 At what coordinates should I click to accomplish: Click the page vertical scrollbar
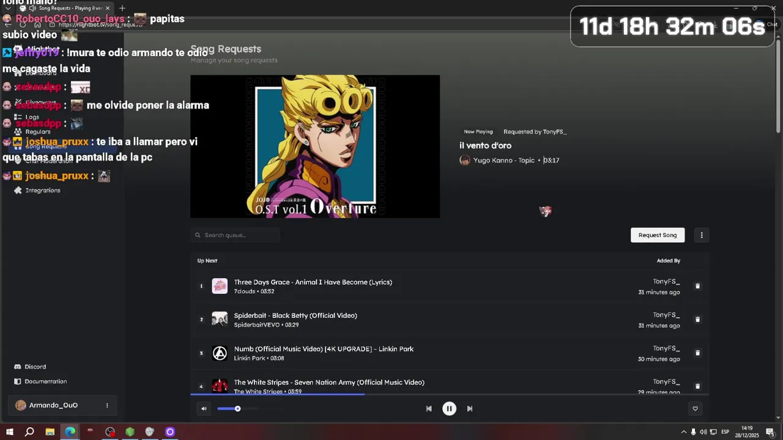[779, 86]
